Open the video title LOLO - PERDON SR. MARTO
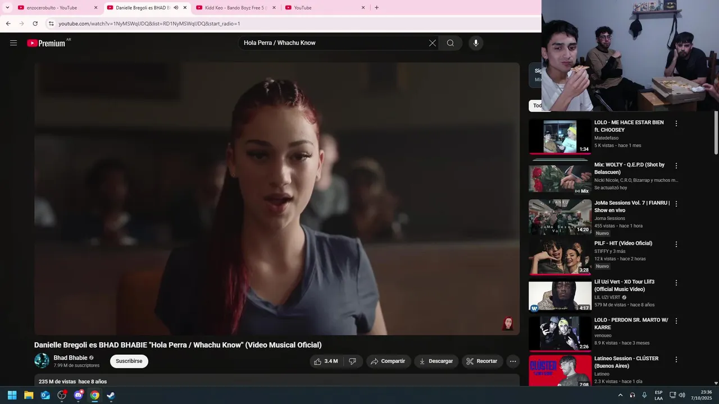Image resolution: width=719 pixels, height=404 pixels. coord(631,324)
